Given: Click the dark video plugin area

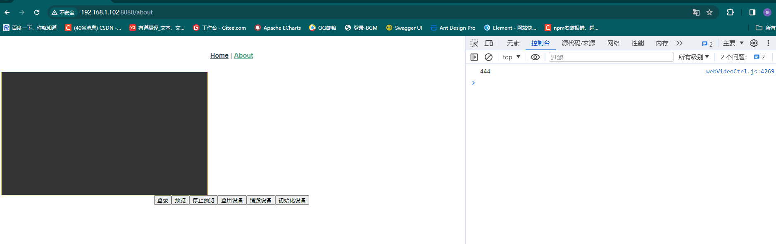Looking at the screenshot, I should 105,134.
